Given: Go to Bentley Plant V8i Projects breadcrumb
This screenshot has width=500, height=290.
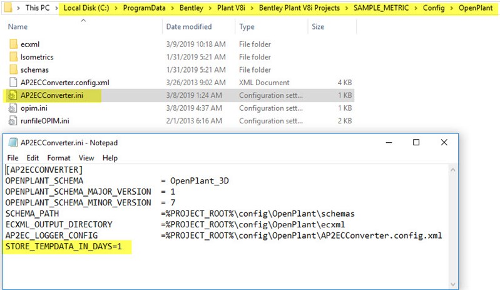Looking at the screenshot, I should (x=299, y=8).
